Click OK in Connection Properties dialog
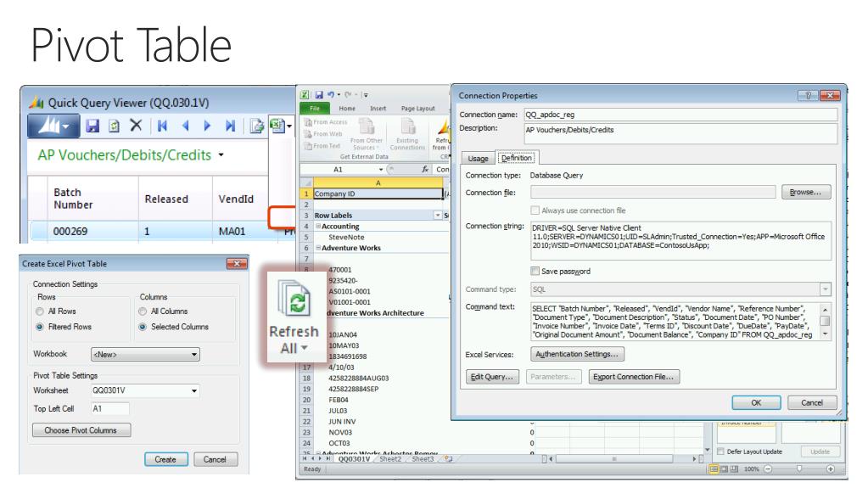 pyautogui.click(x=756, y=402)
